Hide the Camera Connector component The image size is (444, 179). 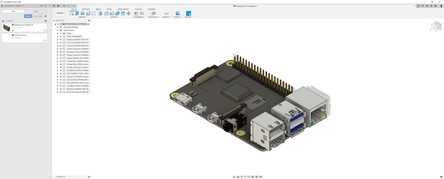coord(61,49)
